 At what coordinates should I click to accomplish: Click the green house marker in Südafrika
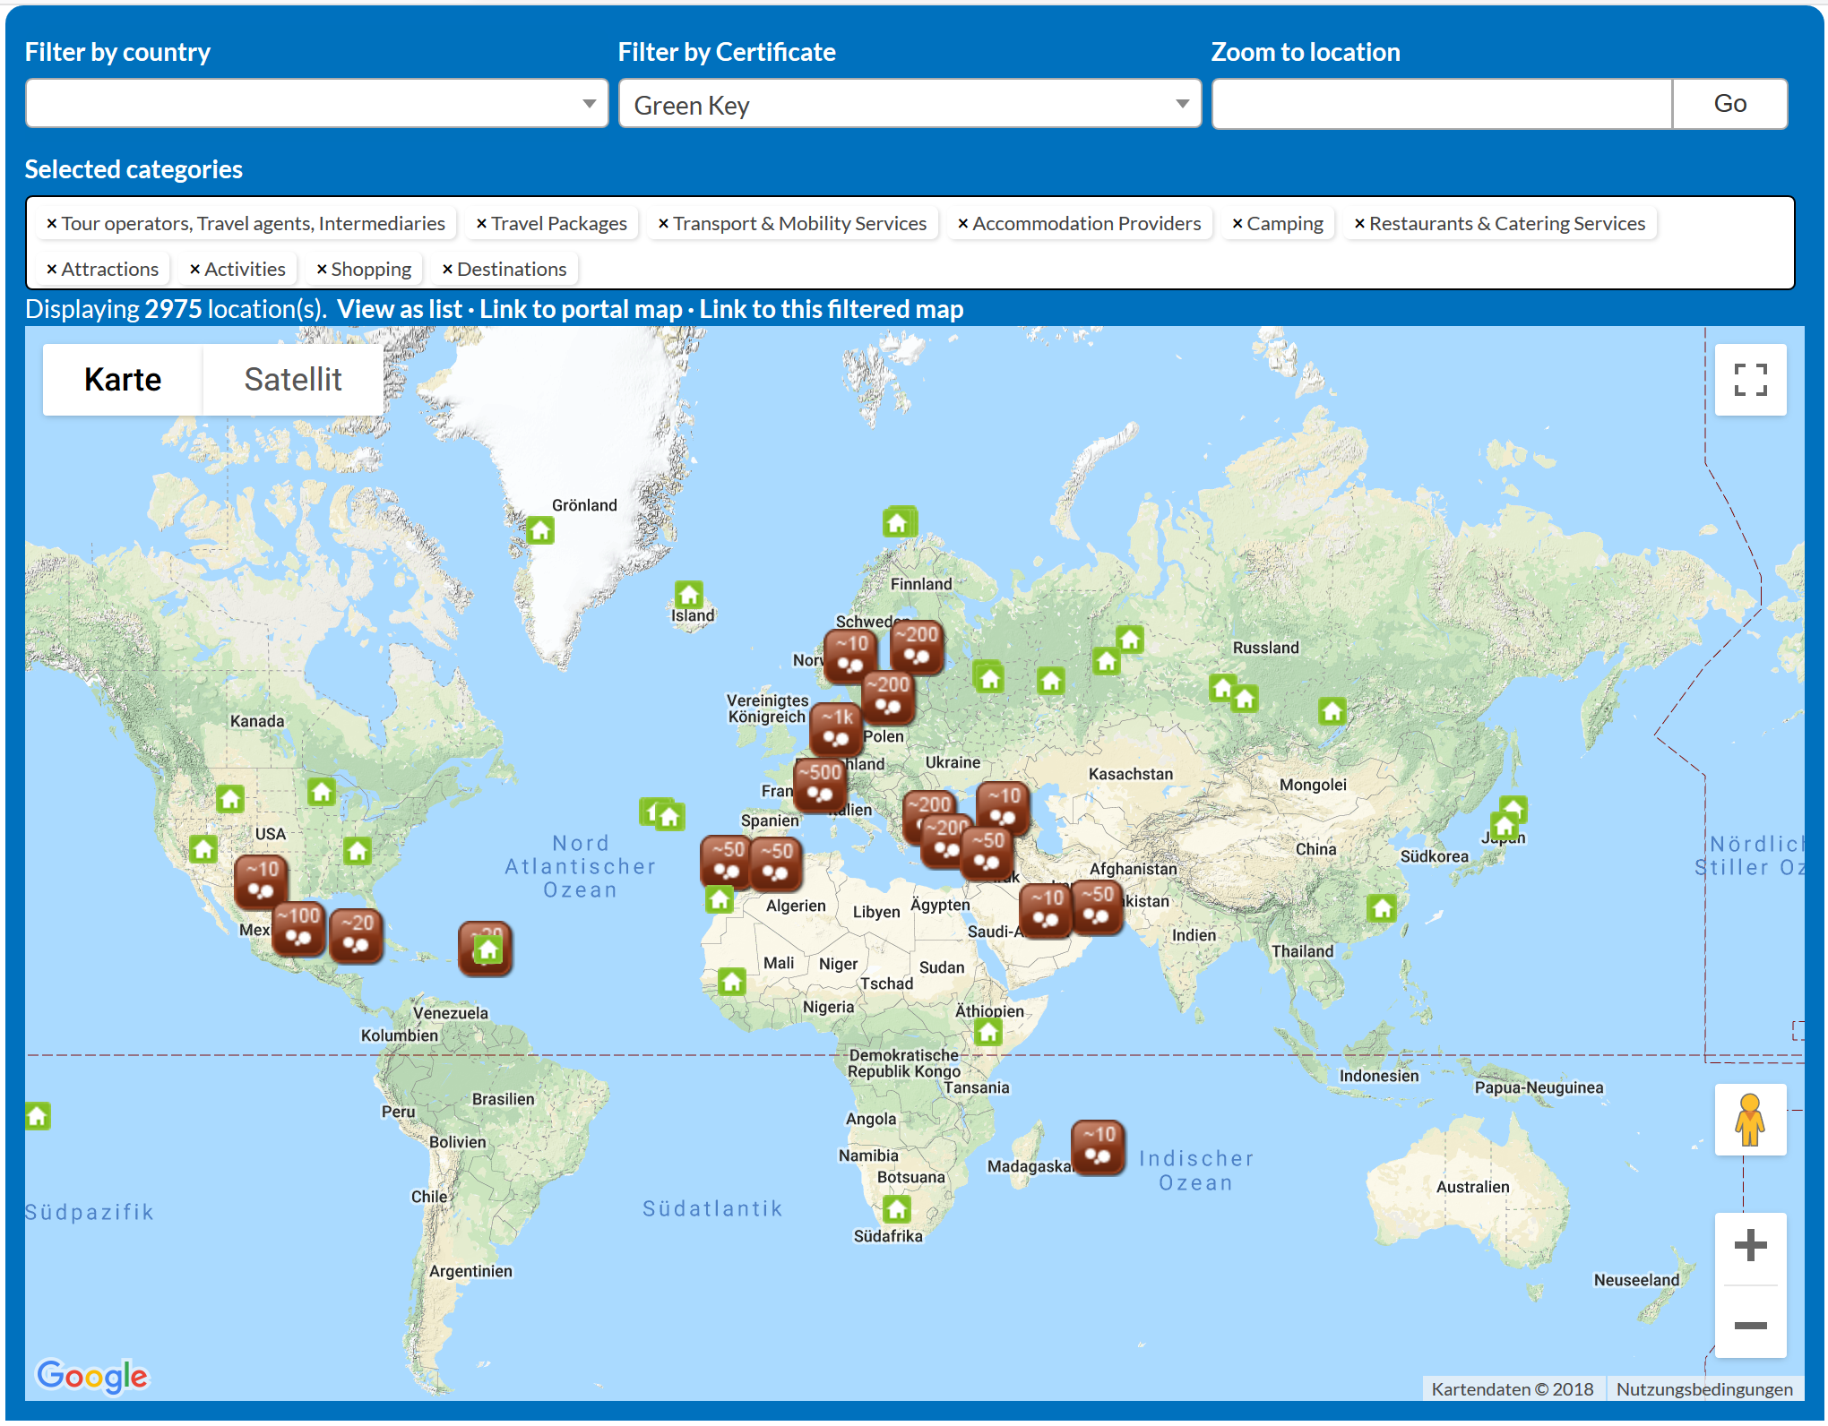point(897,1209)
